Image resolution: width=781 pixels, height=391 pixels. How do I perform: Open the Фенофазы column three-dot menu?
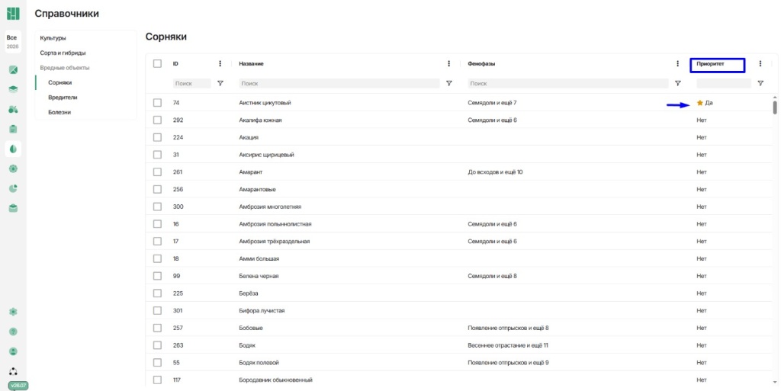pos(677,64)
